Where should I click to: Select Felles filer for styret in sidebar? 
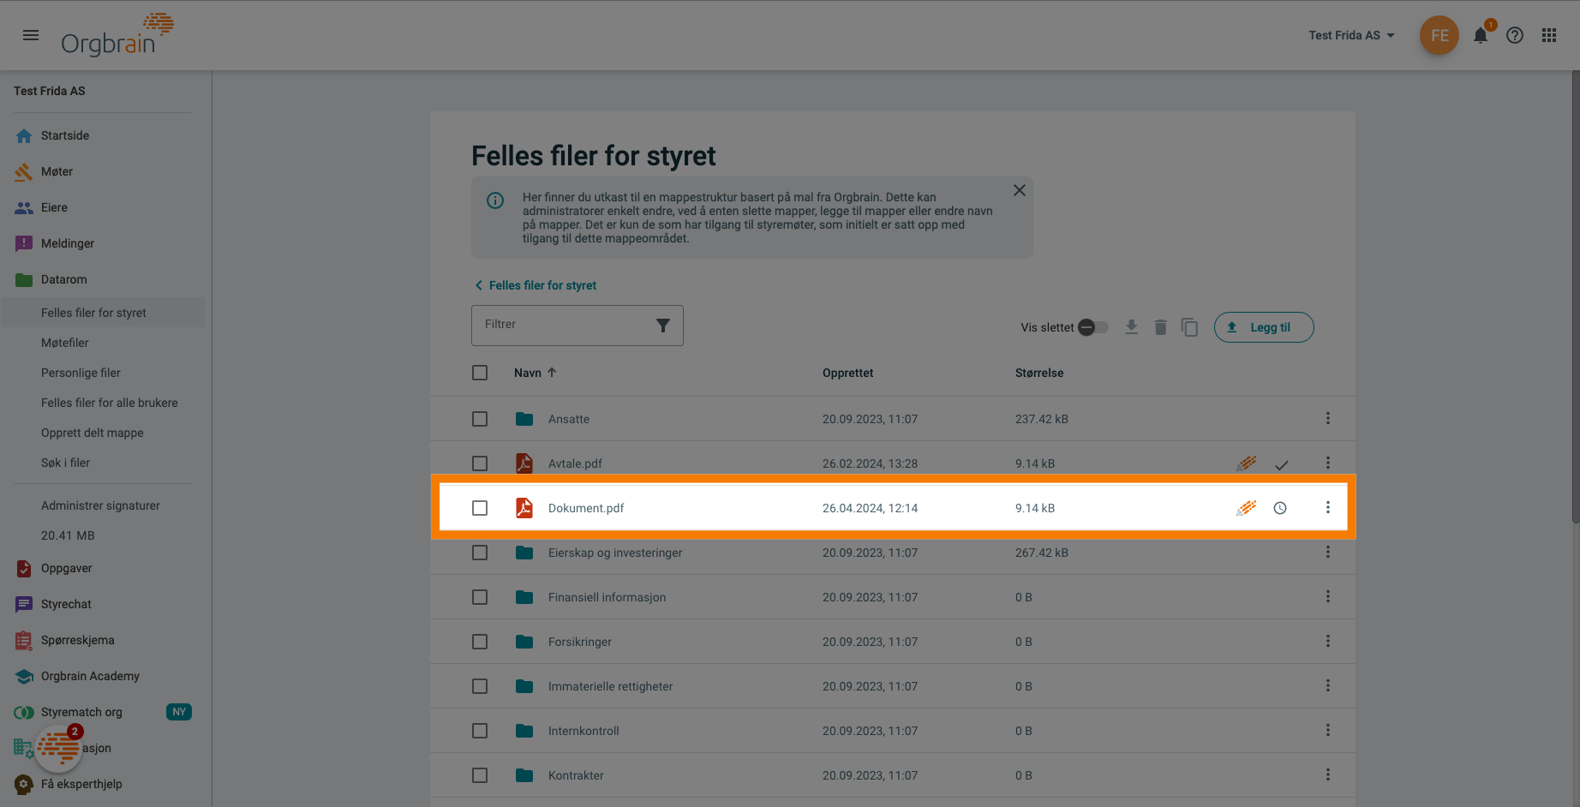coord(93,313)
